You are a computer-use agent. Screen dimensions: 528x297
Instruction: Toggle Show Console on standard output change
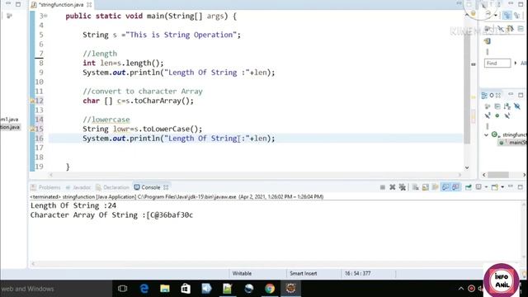(445, 187)
